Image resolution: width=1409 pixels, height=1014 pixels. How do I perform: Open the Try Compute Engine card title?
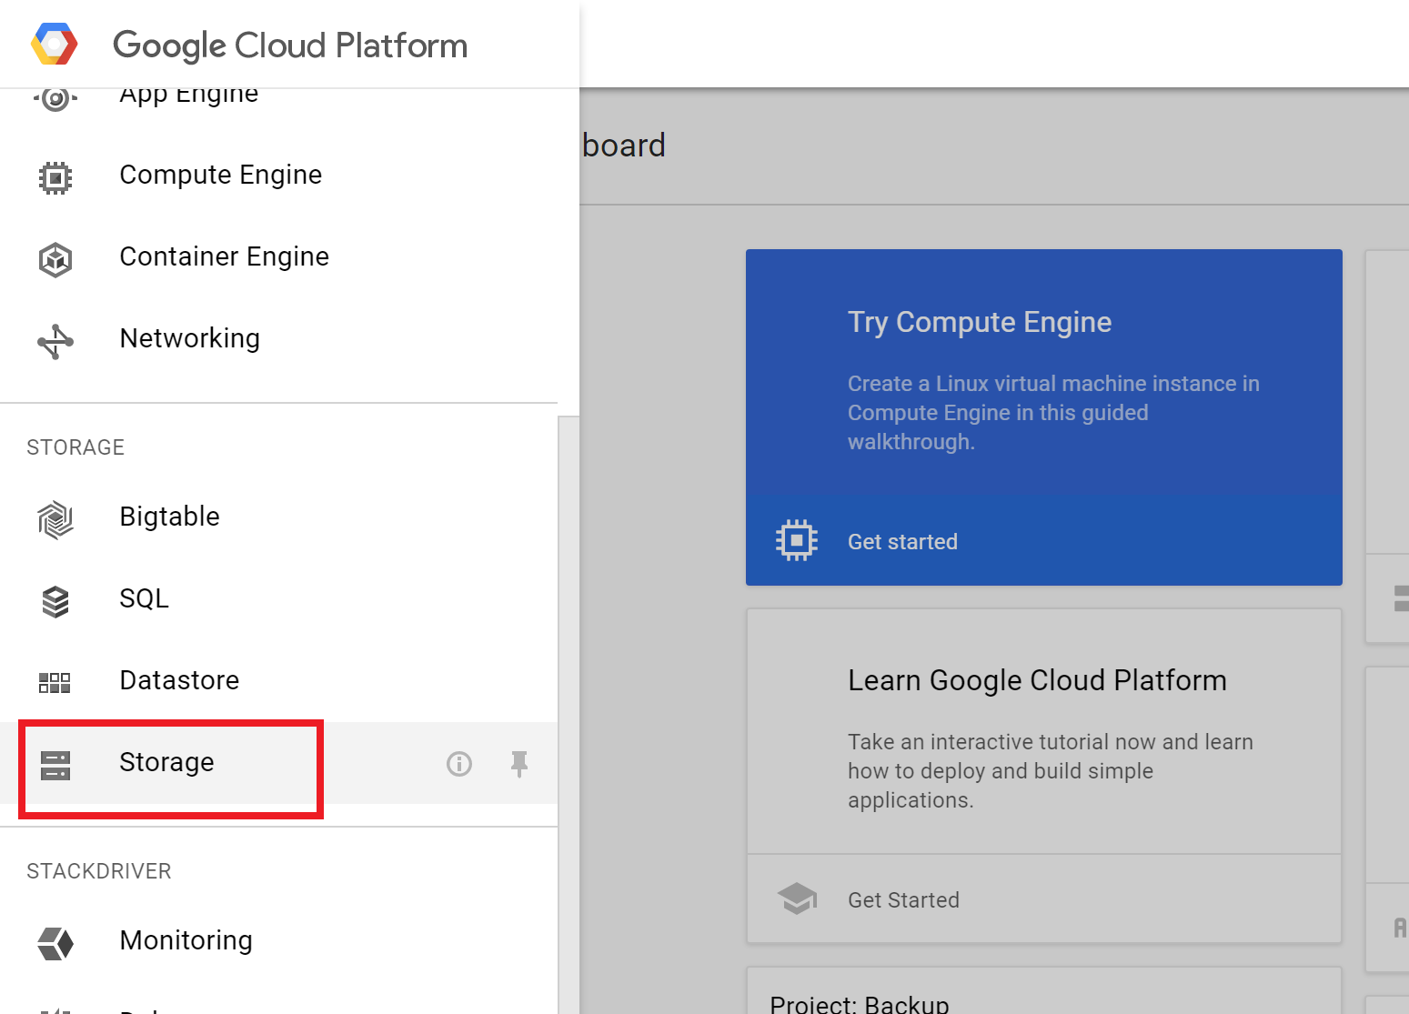coord(980,322)
